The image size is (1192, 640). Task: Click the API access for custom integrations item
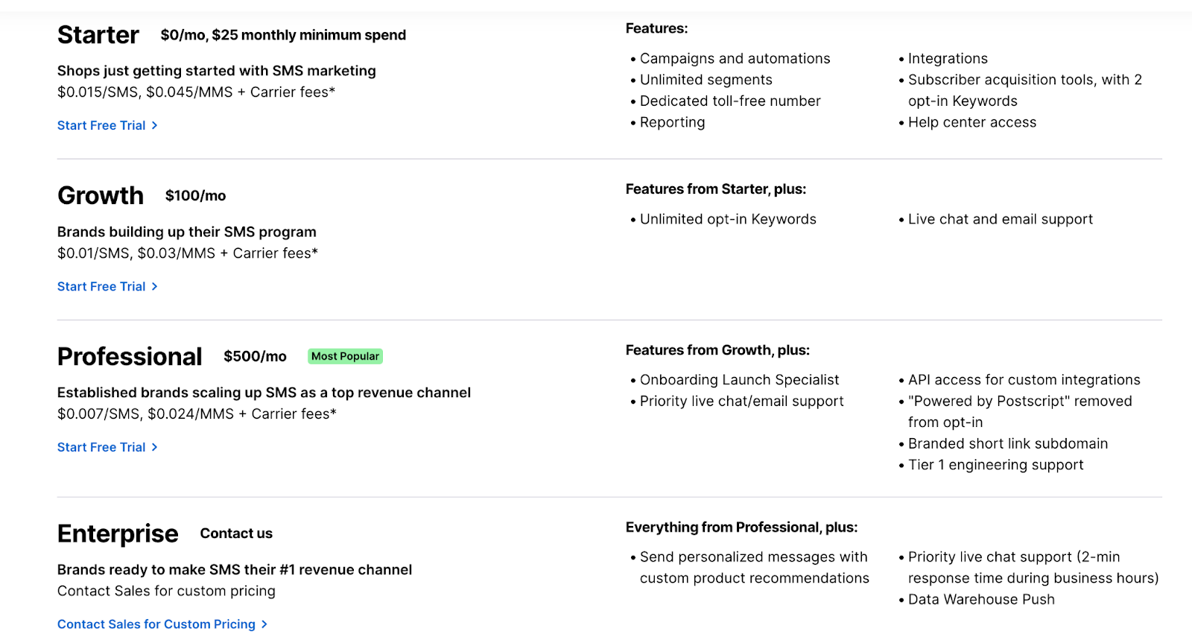(x=1024, y=380)
